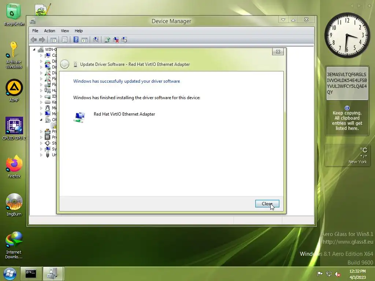This screenshot has height=281, width=375.
Task: Select the ImgBurn desktop icon
Action: click(14, 205)
